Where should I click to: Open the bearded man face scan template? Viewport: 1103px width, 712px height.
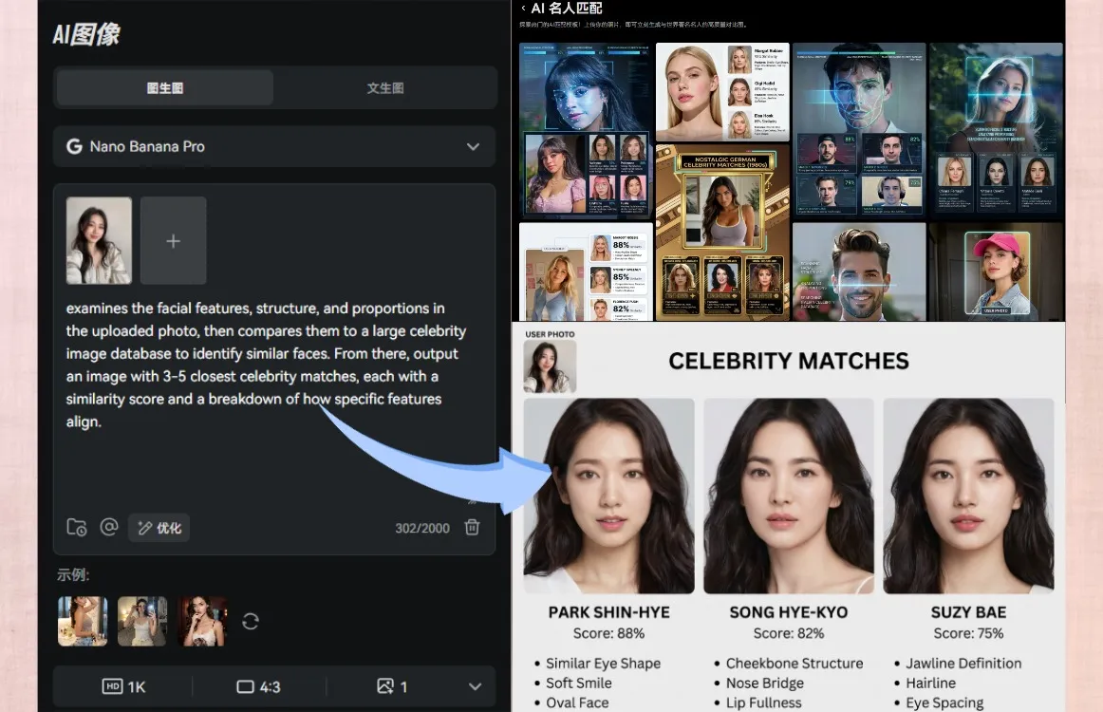pyautogui.click(x=859, y=272)
